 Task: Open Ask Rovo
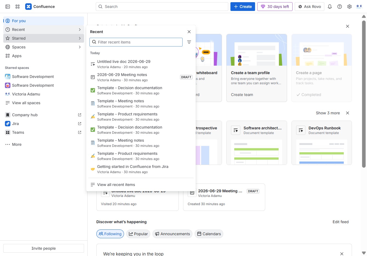(x=310, y=7)
